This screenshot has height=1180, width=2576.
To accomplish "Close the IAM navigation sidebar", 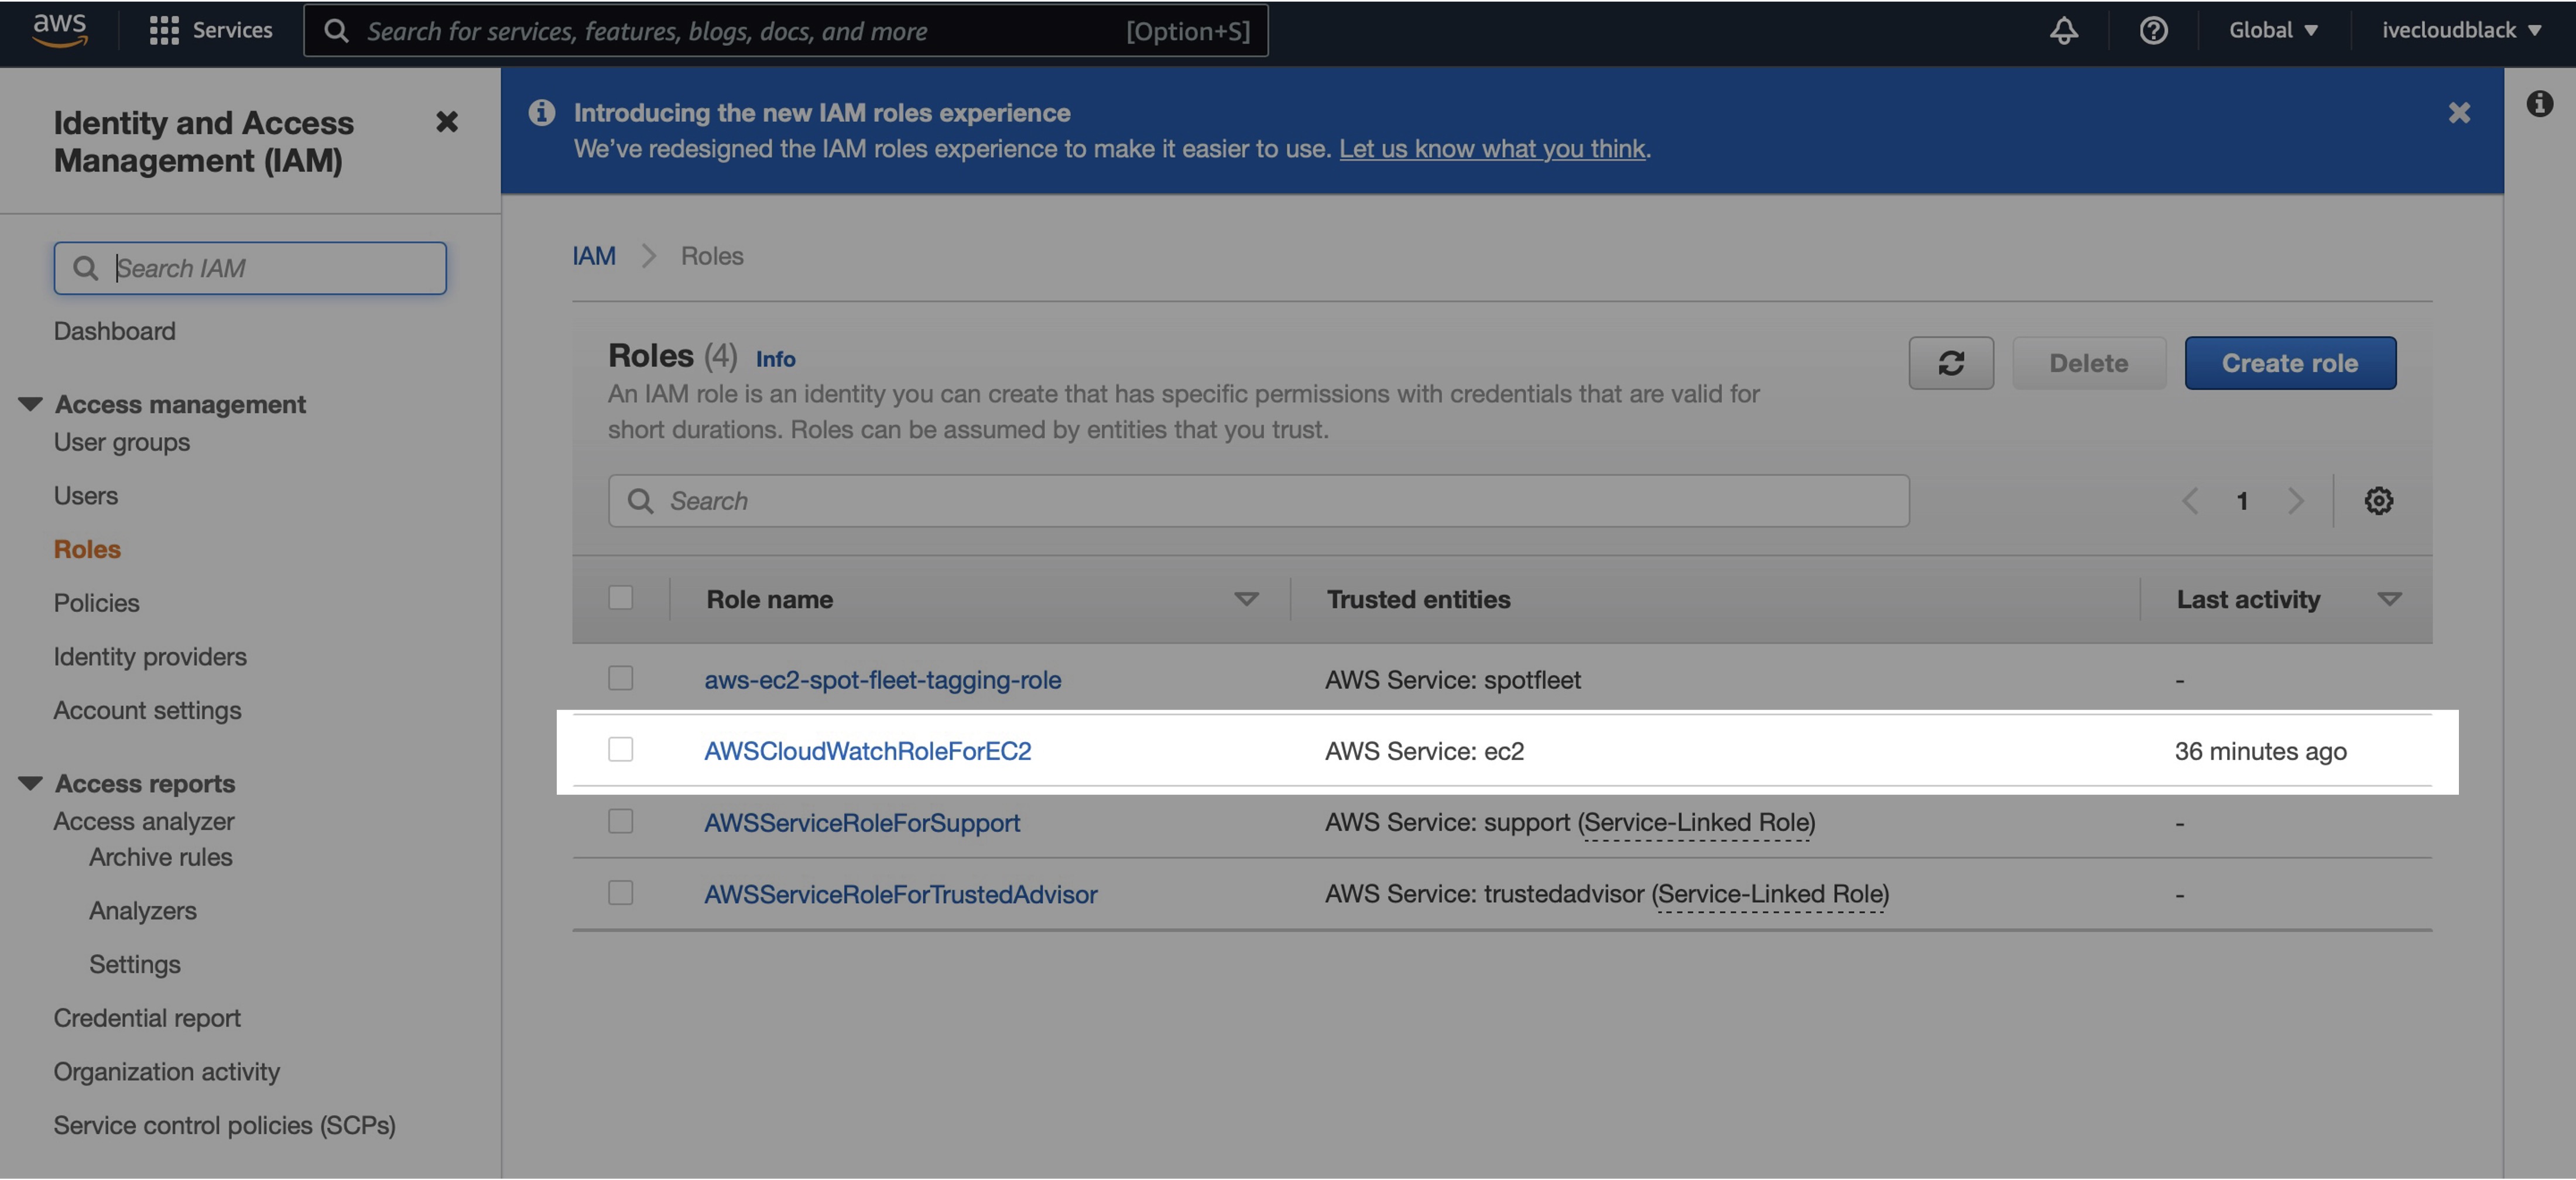I will click(x=447, y=122).
